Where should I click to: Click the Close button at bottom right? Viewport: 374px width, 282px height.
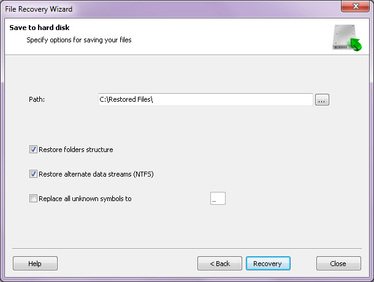coord(338,264)
